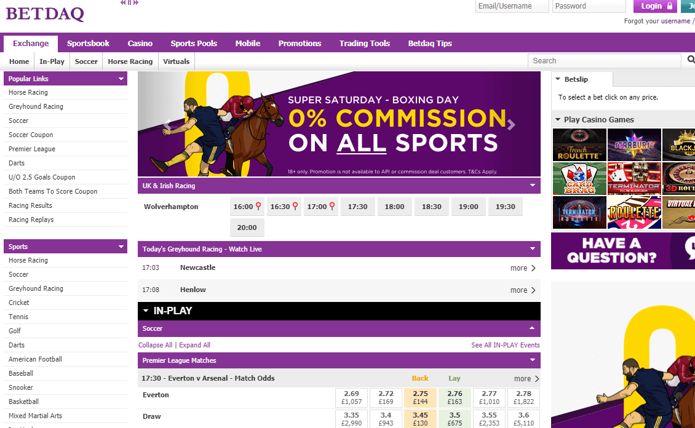695x428 pixels.
Task: Back the Draw at 3.45
Action: (420, 419)
